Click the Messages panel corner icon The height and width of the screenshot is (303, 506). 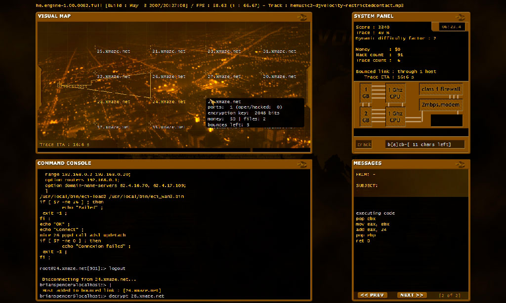pos(460,164)
